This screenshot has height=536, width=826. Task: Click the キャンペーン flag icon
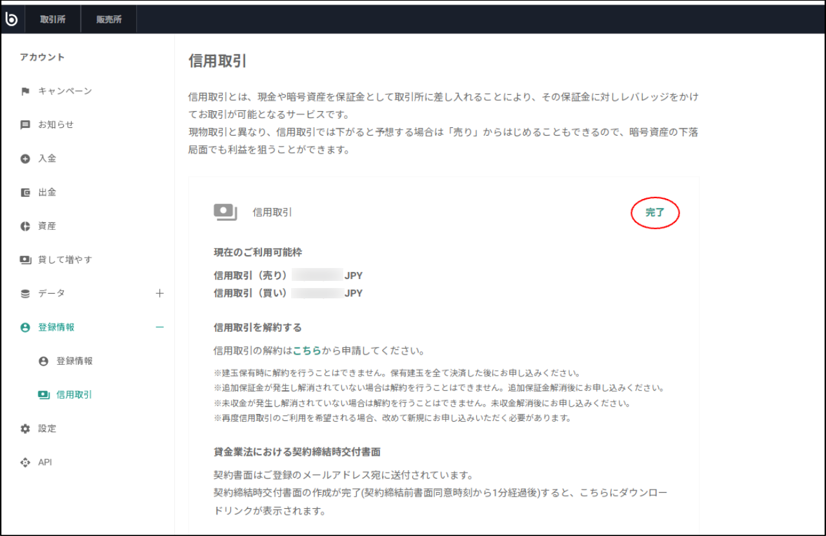click(25, 91)
